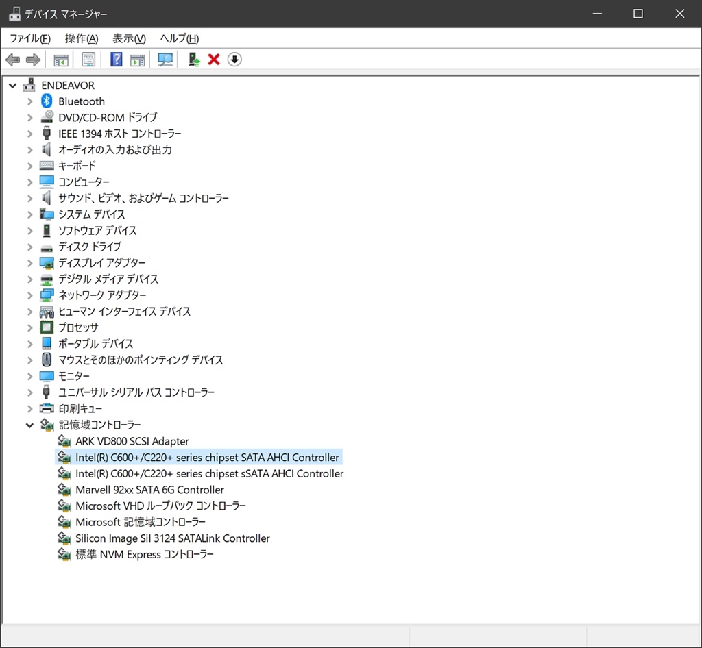
Task: Click the DVD/CD-ROM drive icon
Action: point(47,117)
